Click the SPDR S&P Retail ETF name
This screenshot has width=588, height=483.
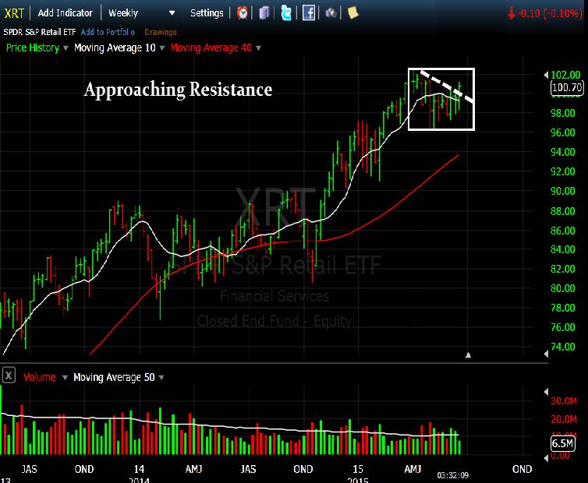[39, 32]
